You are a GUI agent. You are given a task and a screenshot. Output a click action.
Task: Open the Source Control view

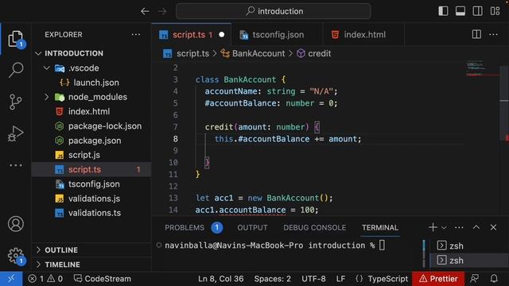(16, 102)
